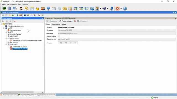Collapse the win10 tree node
Screen dimensions: 177x99
pyautogui.click(x=4, y=28)
